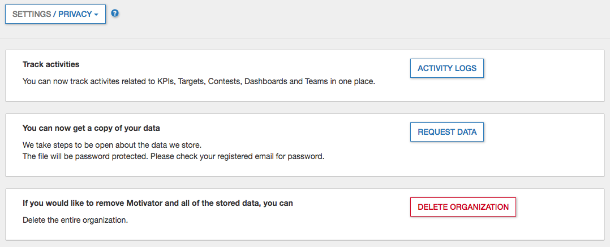Screen dimensions: 610x247
Task: Click the blue help question mark icon
Action: [115, 14]
